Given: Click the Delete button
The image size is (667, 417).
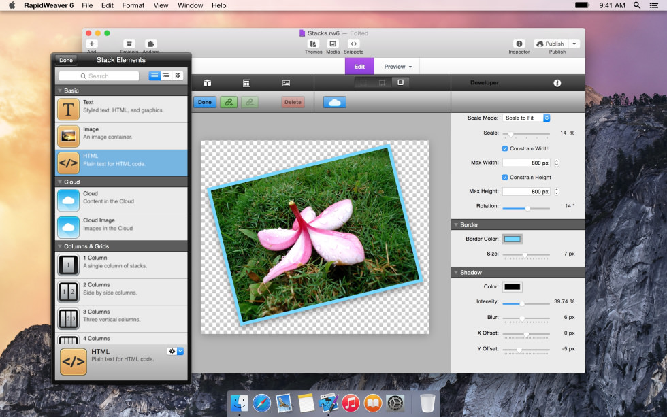Looking at the screenshot, I should [293, 102].
